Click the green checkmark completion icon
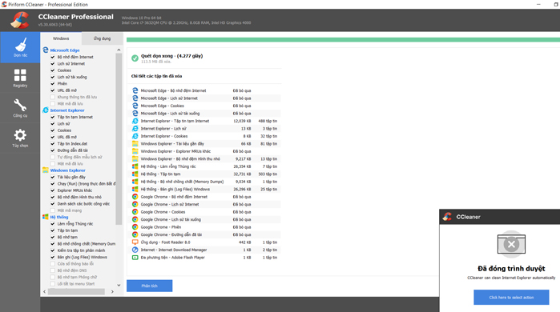This screenshot has width=560, height=312. coord(135,58)
